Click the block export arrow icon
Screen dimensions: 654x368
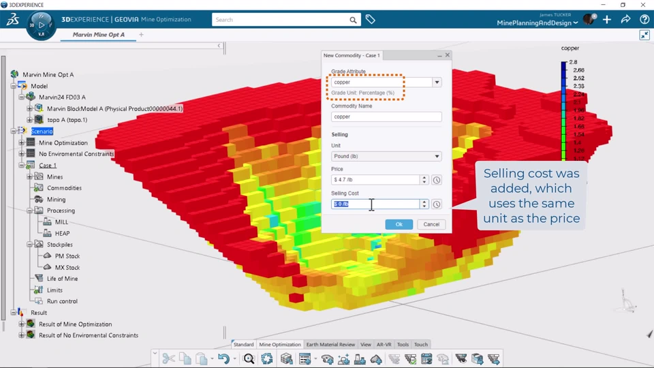pyautogui.click(x=477, y=358)
